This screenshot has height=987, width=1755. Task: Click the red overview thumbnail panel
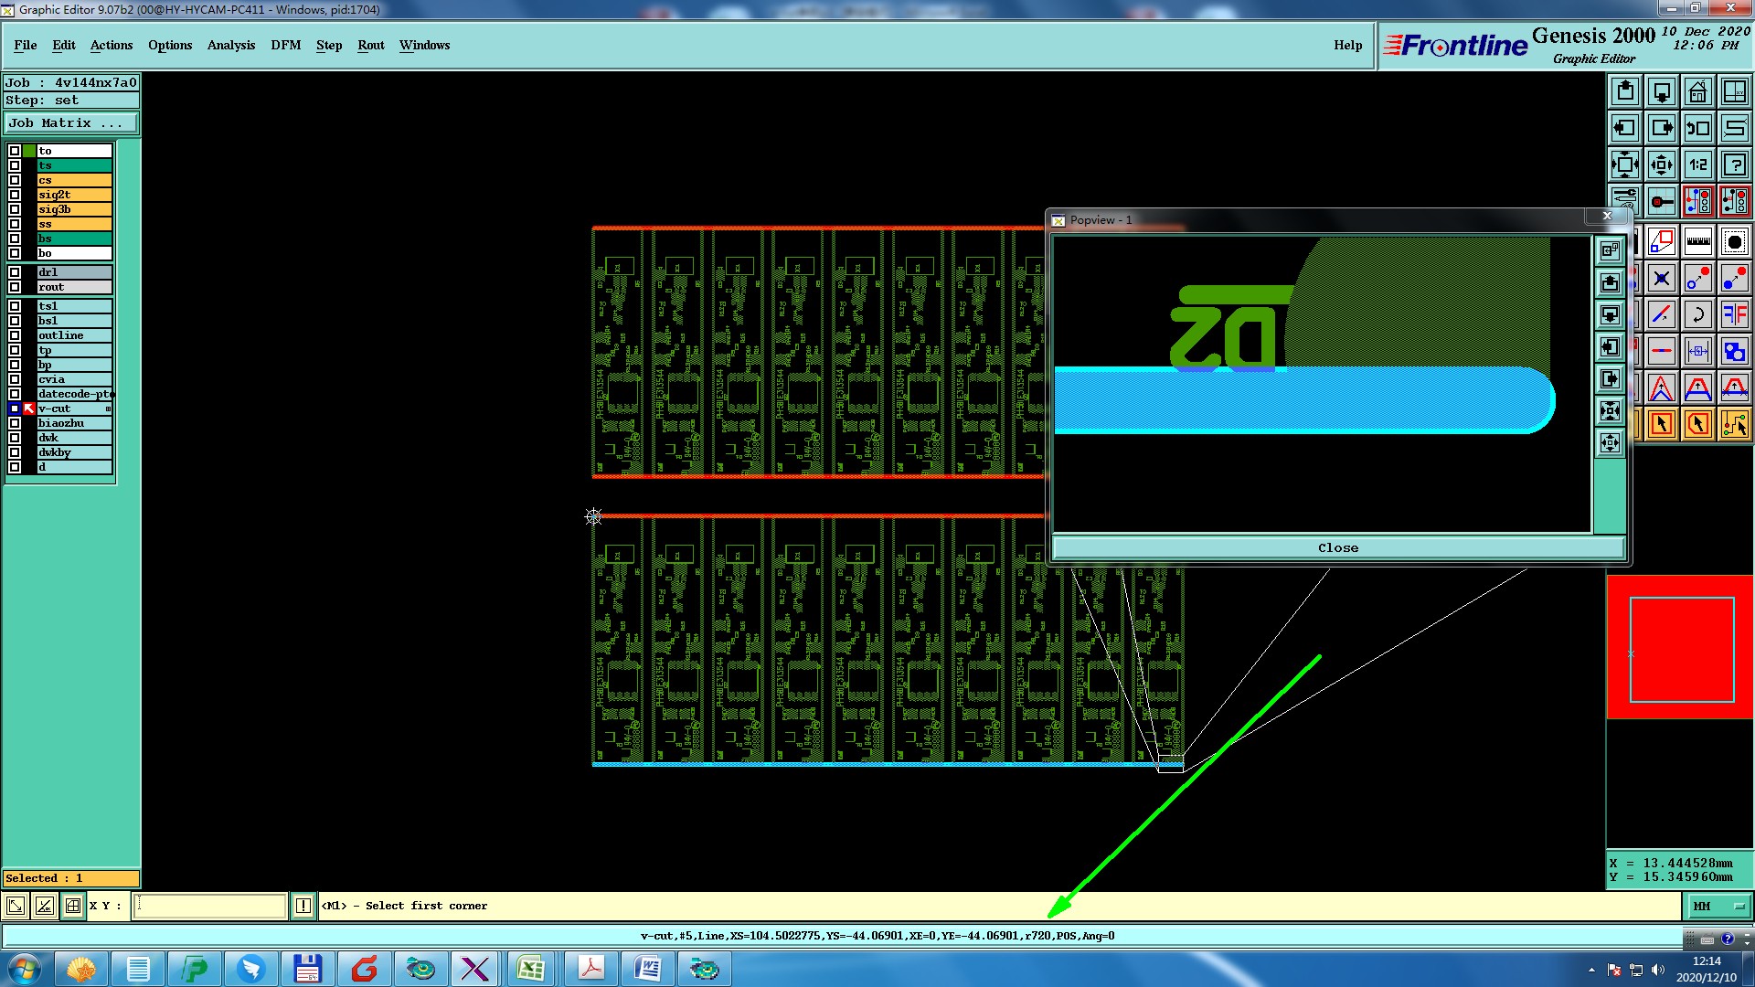[x=1680, y=647]
